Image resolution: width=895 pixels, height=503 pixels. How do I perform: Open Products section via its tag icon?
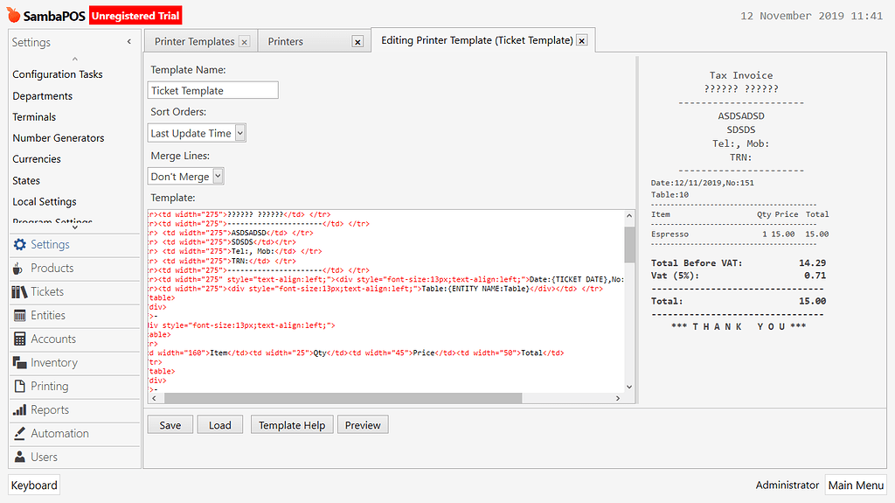[x=19, y=269]
